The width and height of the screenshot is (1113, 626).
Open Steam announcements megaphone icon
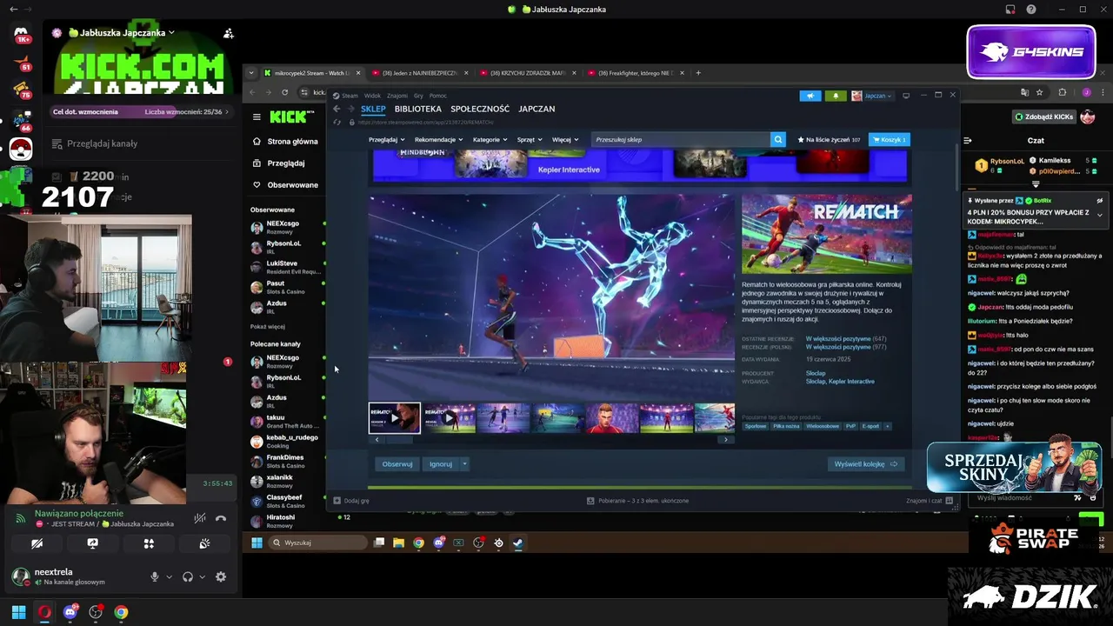(x=810, y=96)
